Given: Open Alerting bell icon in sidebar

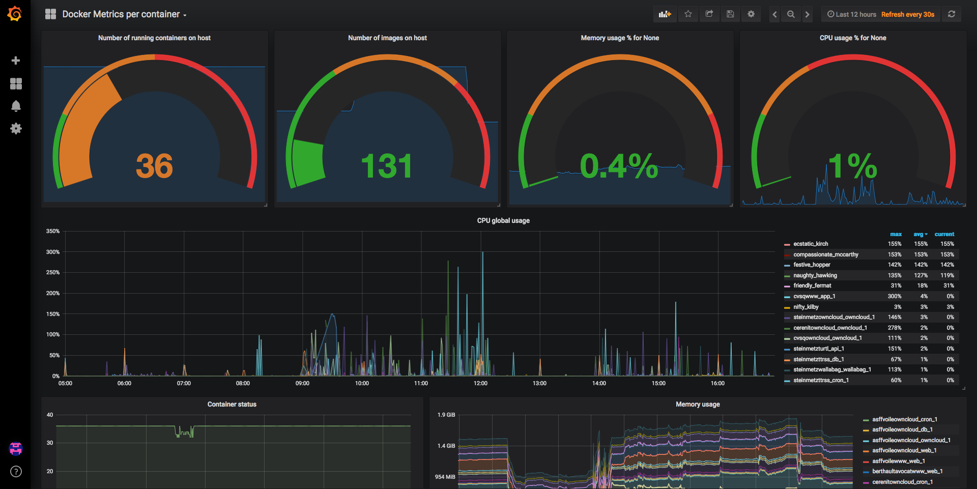Looking at the screenshot, I should click(x=16, y=106).
